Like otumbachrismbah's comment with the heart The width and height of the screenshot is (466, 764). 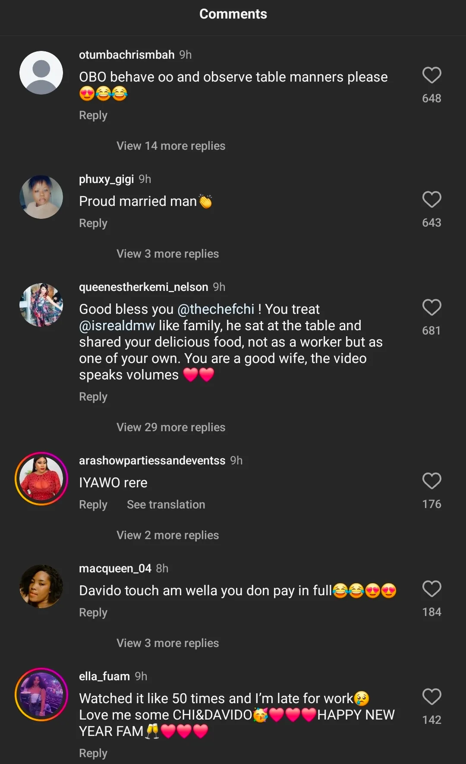click(x=431, y=76)
